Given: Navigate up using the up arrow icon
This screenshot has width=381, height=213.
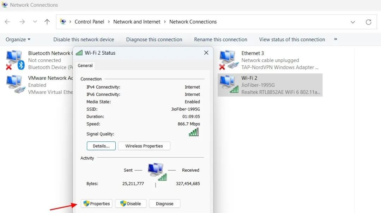Looking at the screenshot, I should (47, 22).
